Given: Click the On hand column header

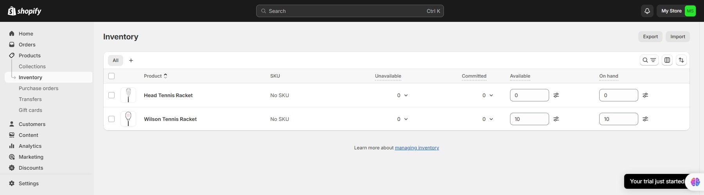Looking at the screenshot, I should 609,76.
